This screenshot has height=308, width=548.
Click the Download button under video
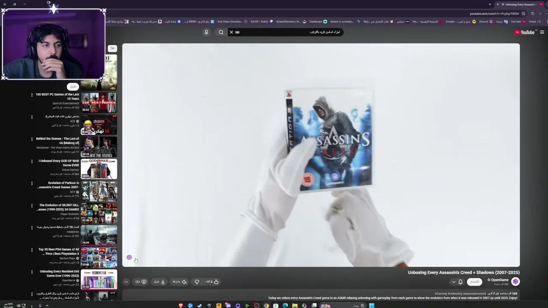point(159,282)
